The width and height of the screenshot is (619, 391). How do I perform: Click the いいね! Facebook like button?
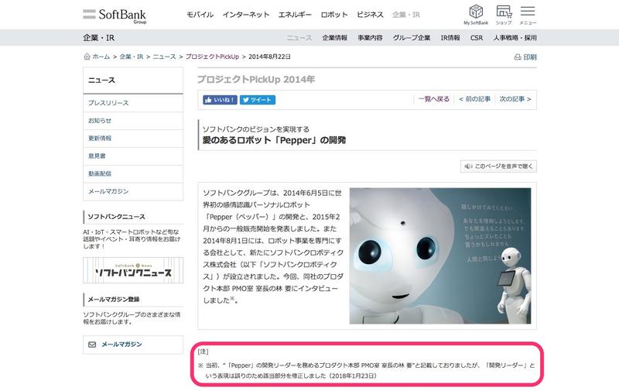click(x=220, y=100)
